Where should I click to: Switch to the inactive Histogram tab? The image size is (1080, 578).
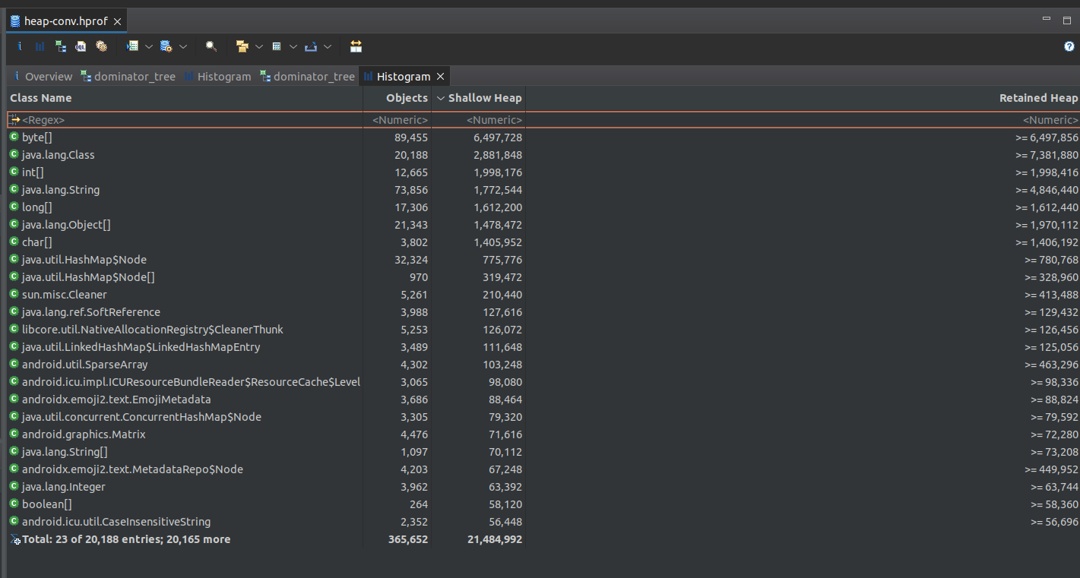(217, 77)
